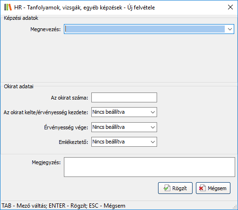Click the status bar keyboard hint text
Viewport: 238px width, 210px height.
(x=63, y=206)
